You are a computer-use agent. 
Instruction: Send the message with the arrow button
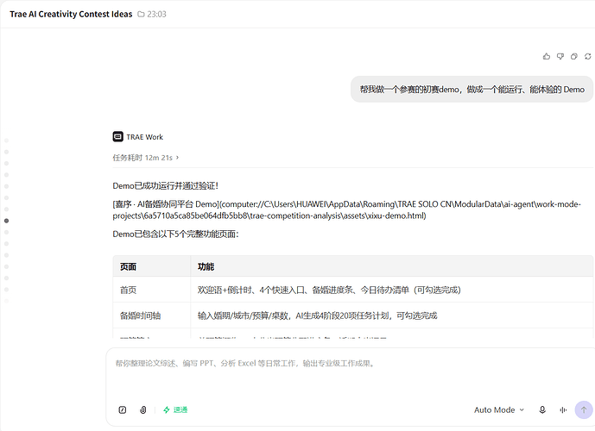[584, 409]
